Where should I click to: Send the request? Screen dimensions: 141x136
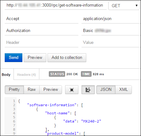tap(14, 58)
